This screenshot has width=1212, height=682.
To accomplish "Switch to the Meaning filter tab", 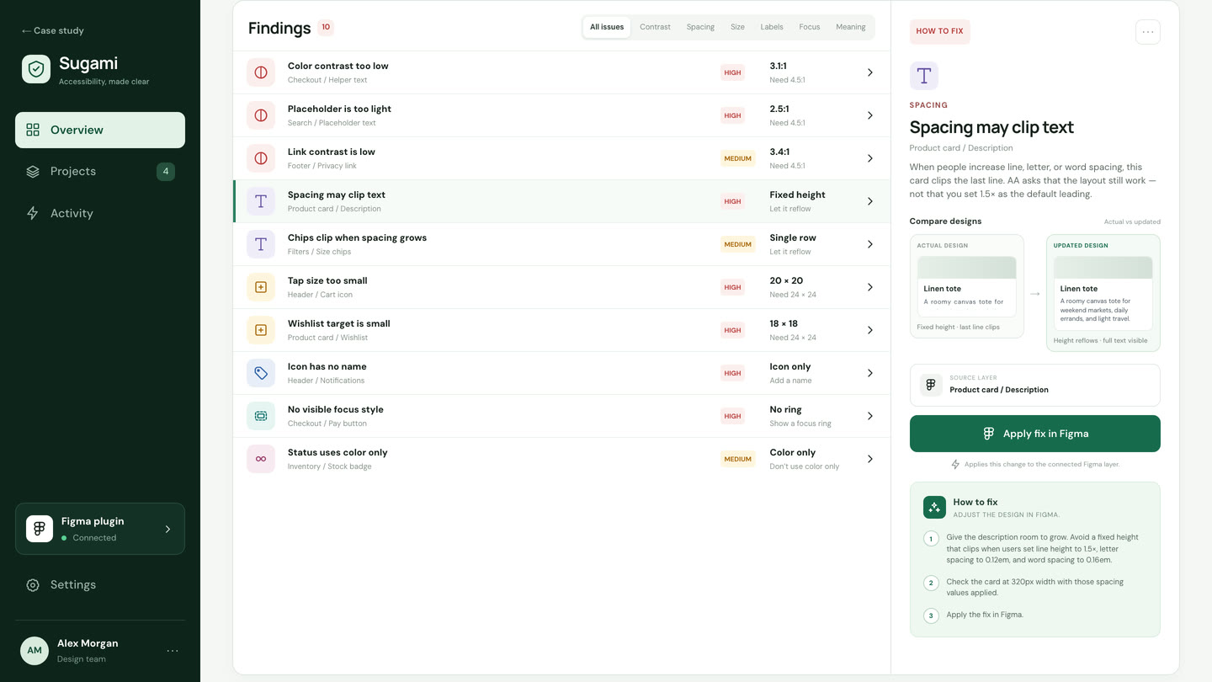I will pyautogui.click(x=851, y=27).
